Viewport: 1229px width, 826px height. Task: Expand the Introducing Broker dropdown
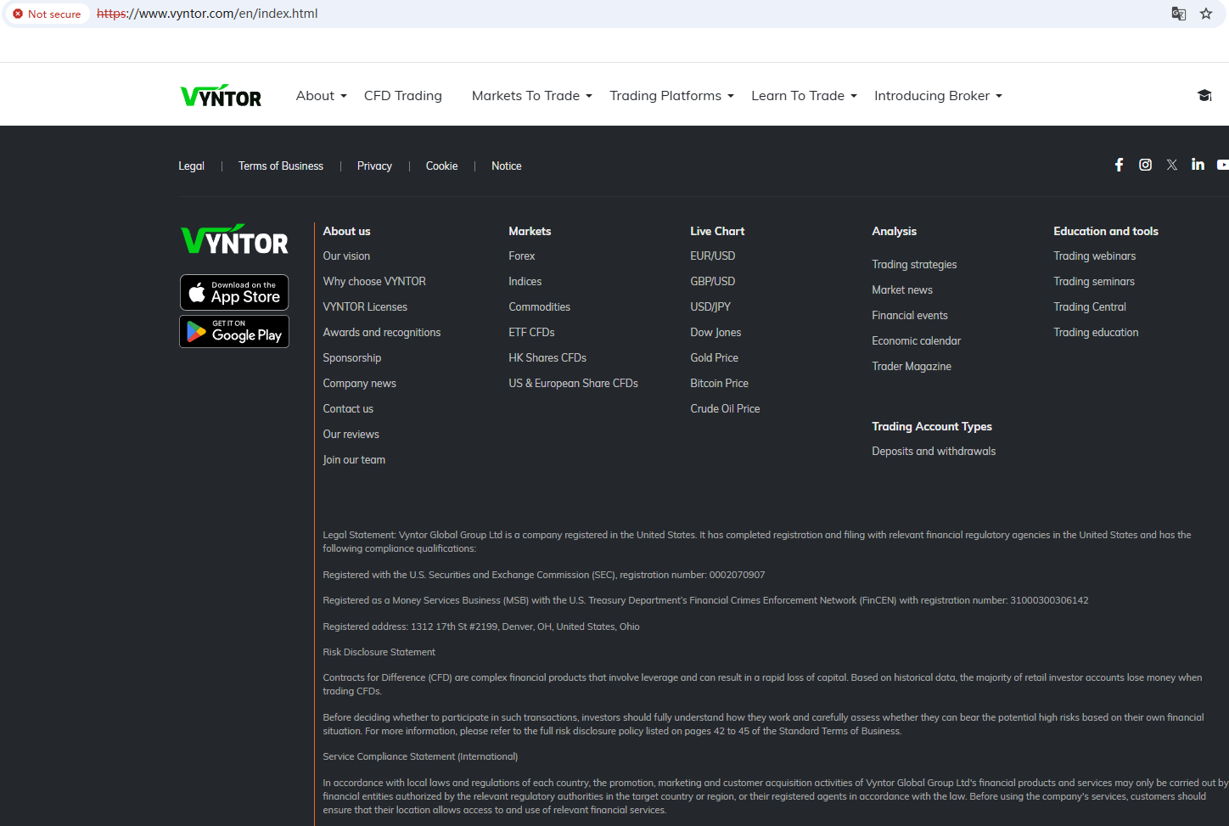(x=938, y=96)
